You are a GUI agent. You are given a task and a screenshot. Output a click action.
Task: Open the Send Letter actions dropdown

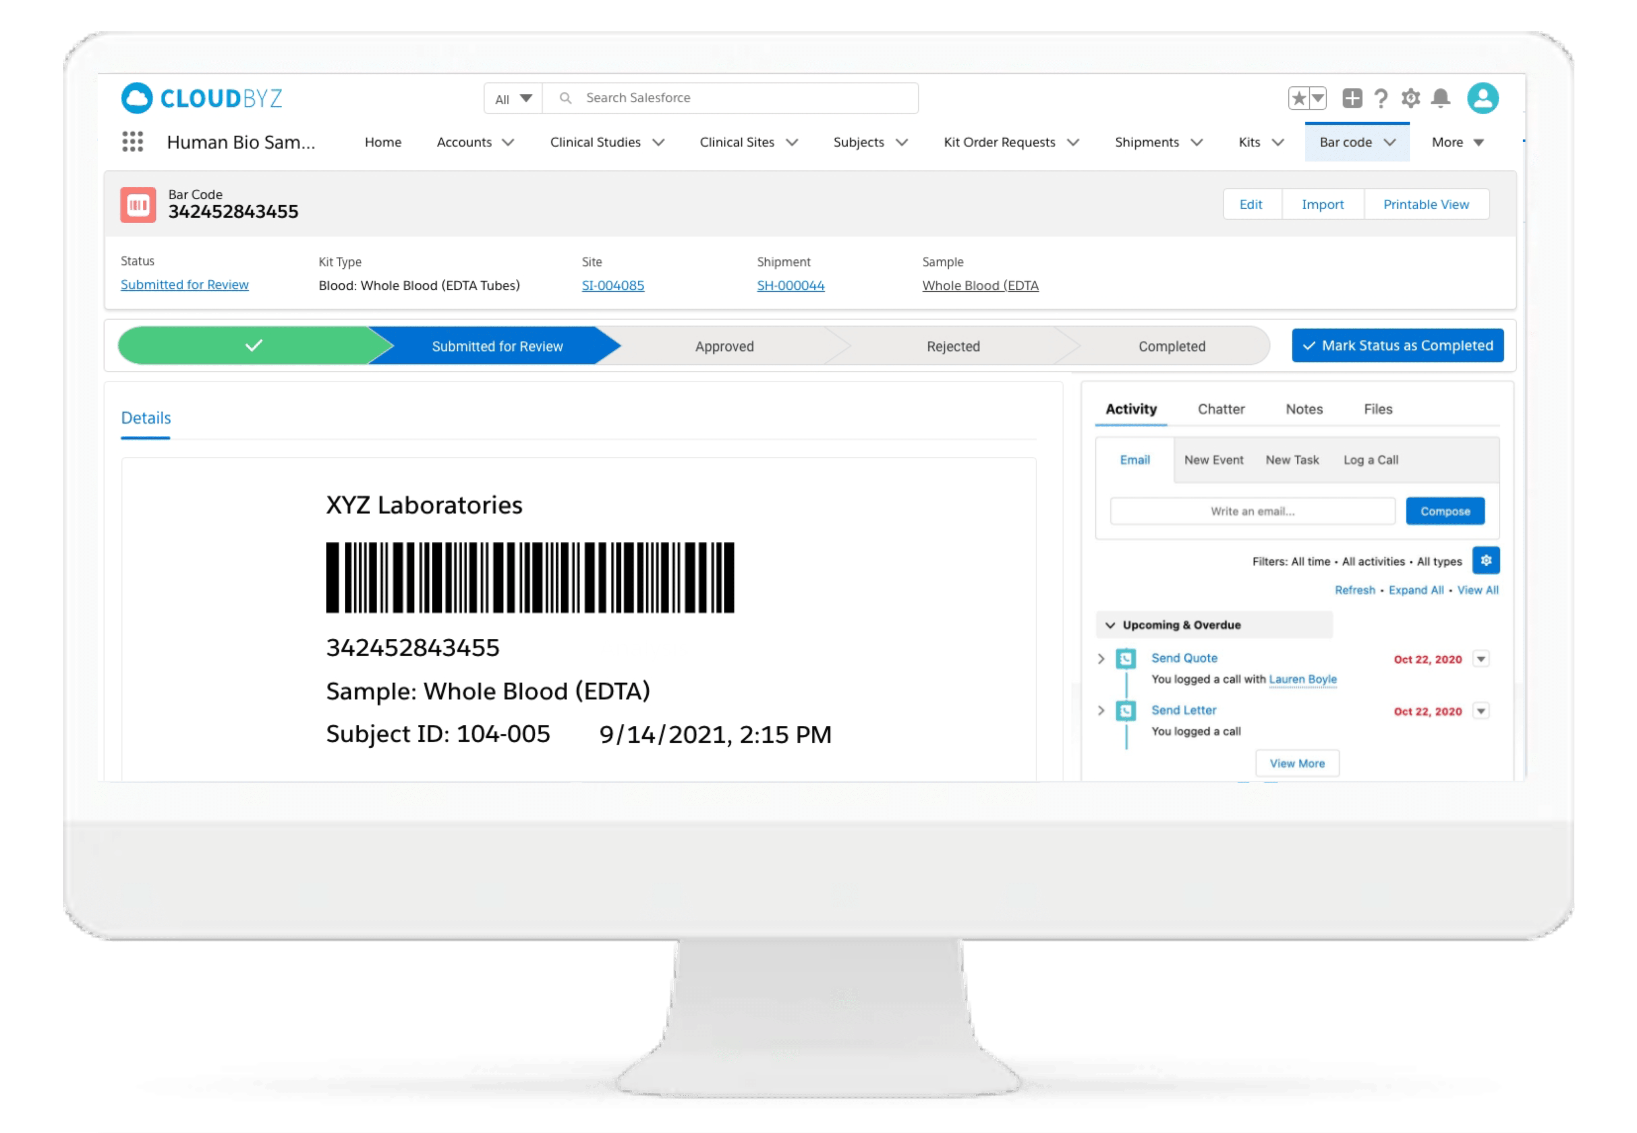(1481, 711)
